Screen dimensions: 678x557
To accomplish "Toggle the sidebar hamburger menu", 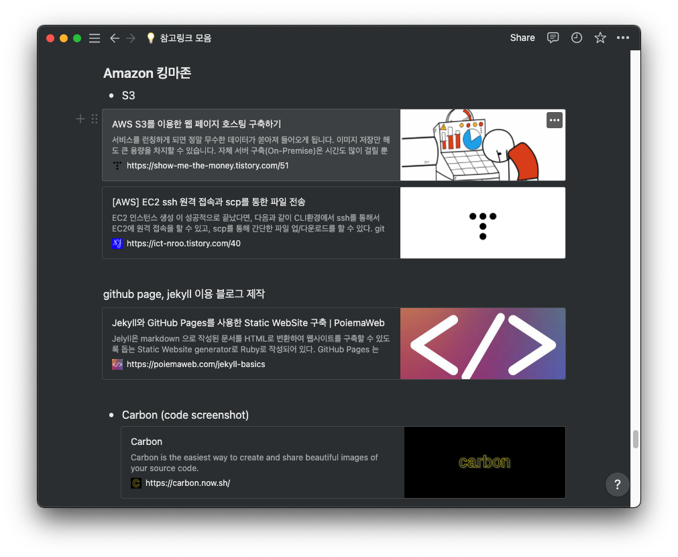I will point(95,38).
